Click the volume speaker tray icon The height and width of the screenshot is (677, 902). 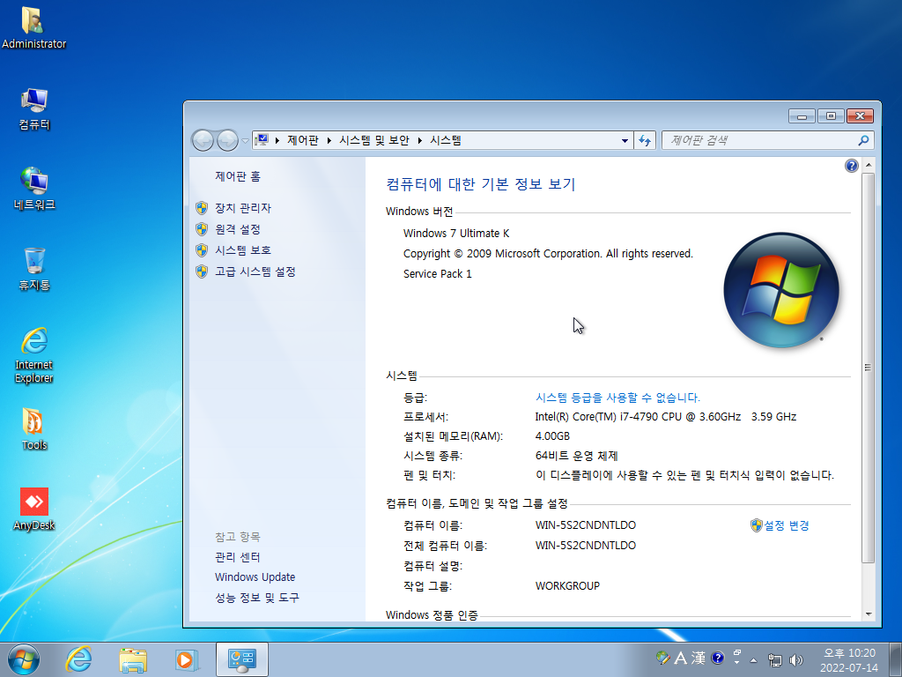pos(796,659)
